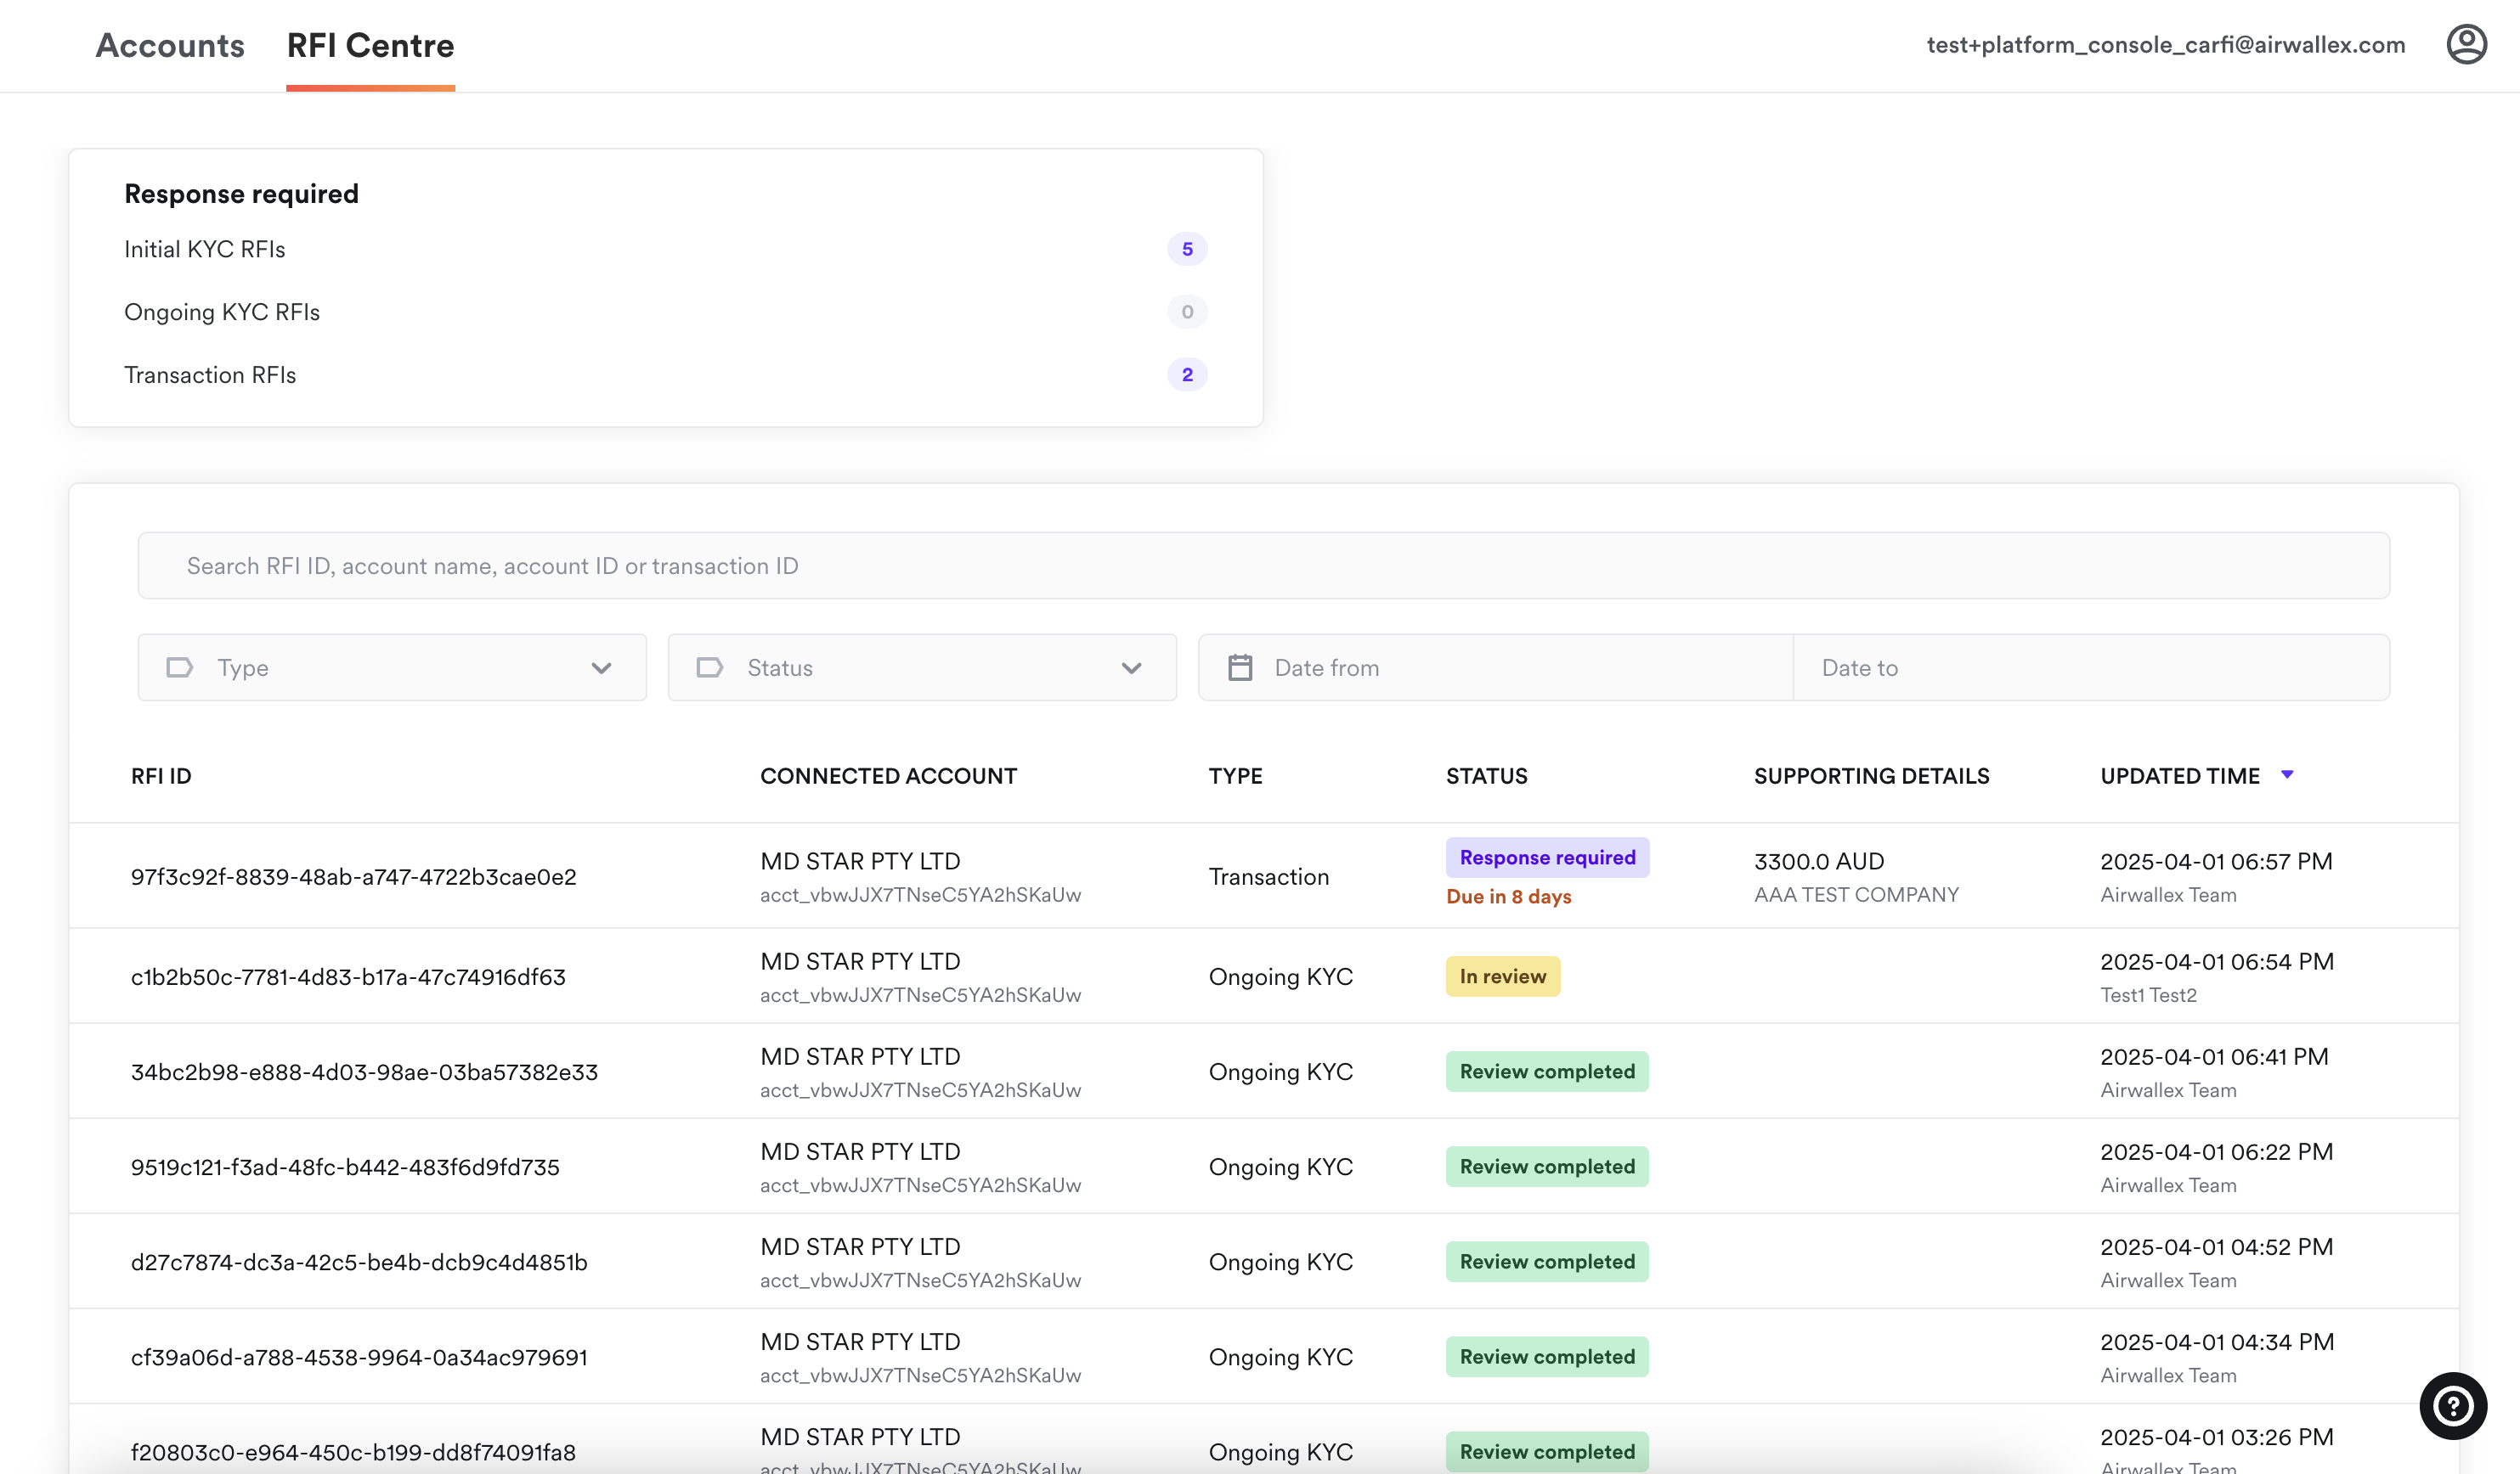Screen dimensions: 2520x1474
Task: Click the Response required status badge
Action: [1546, 858]
